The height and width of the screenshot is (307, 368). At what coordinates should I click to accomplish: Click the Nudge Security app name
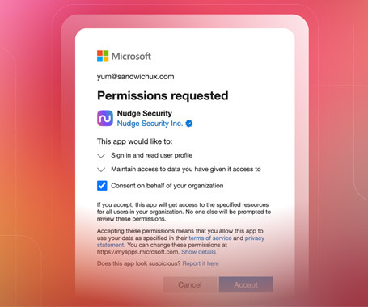pos(145,113)
